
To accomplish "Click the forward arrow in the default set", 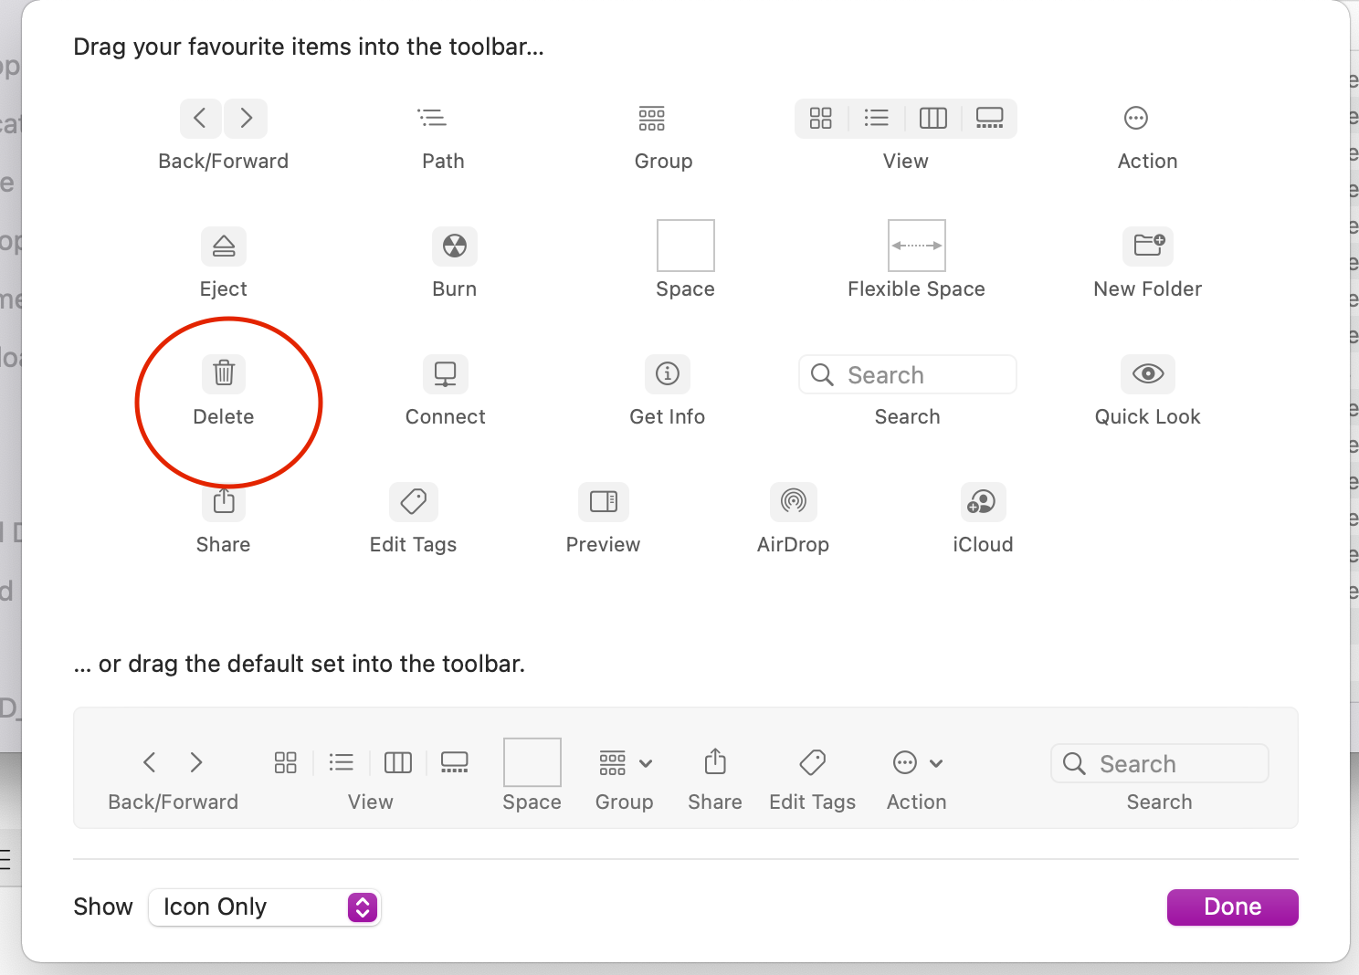I will 196,762.
